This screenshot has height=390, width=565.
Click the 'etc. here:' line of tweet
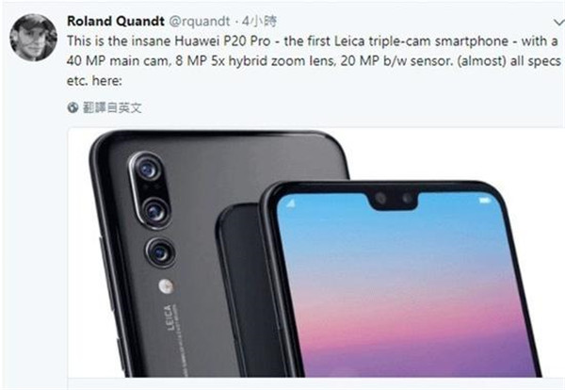point(94,80)
